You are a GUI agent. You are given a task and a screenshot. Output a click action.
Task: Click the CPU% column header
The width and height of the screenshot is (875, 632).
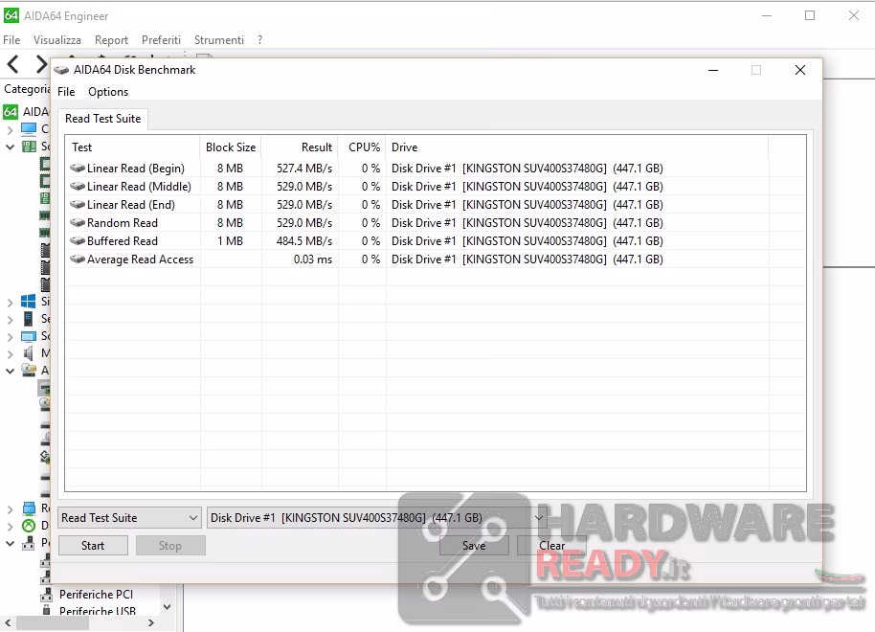pyautogui.click(x=362, y=147)
